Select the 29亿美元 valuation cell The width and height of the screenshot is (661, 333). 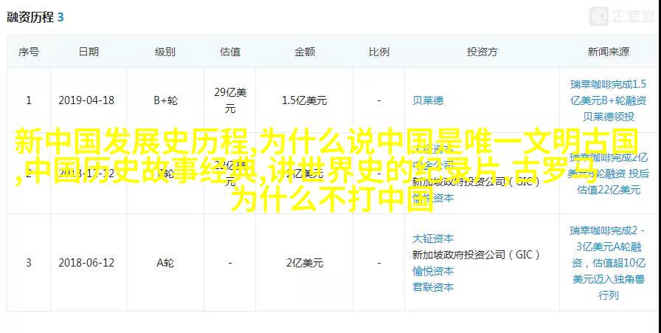230,100
